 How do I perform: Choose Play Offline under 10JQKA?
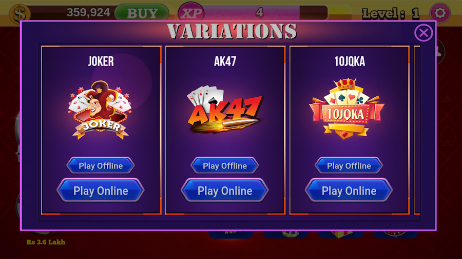coord(349,166)
